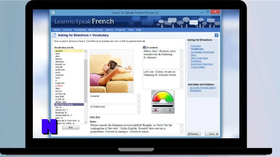
Task: Click the 'to listen (to)' translation field
Action: [115, 109]
